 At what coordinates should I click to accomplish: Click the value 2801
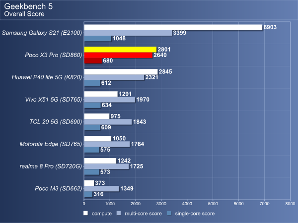pyautogui.click(x=164, y=50)
